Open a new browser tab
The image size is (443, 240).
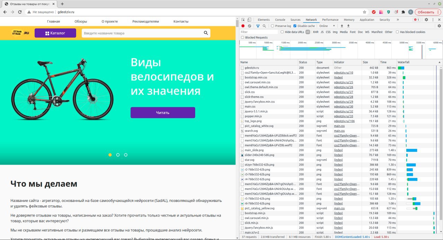(x=62, y=4)
